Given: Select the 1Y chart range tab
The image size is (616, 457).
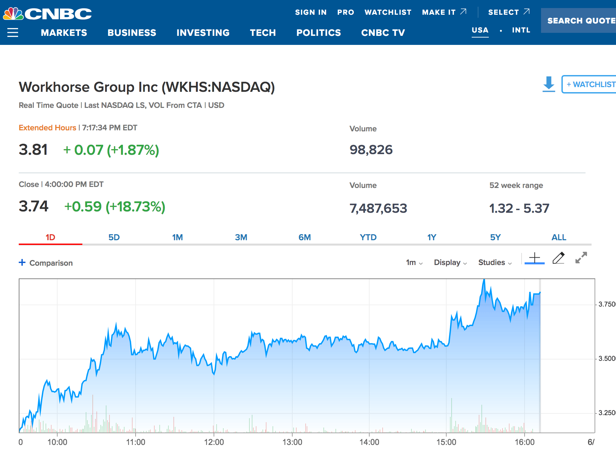Looking at the screenshot, I should coord(432,238).
